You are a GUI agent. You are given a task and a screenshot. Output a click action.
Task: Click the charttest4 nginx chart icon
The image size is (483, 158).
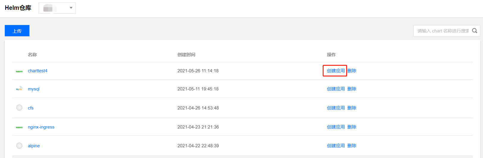click(19, 71)
